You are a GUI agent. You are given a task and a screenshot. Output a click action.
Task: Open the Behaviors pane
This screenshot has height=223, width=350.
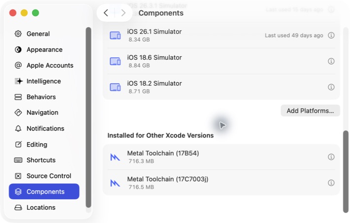pyautogui.click(x=44, y=97)
